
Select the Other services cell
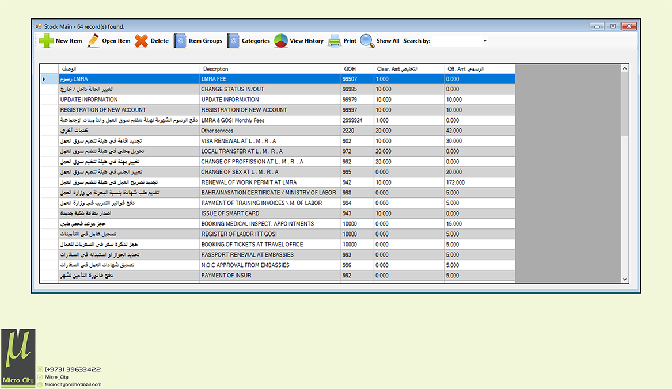click(x=271, y=131)
